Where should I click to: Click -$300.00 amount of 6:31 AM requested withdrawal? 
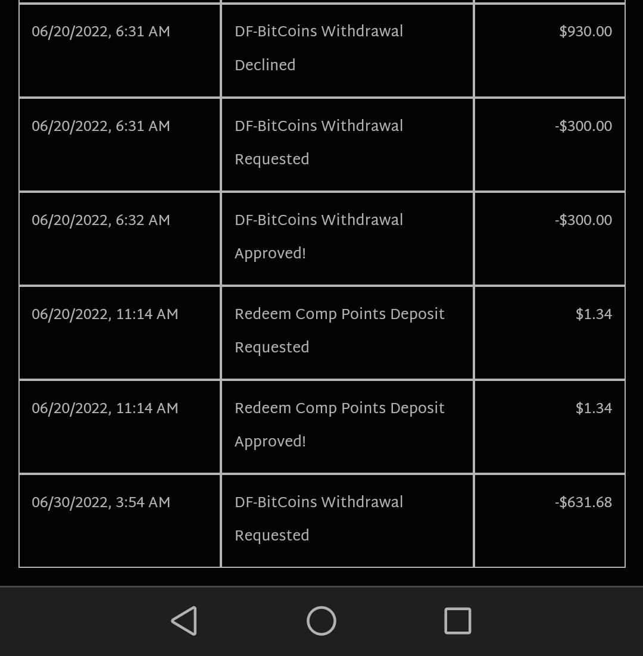583,127
